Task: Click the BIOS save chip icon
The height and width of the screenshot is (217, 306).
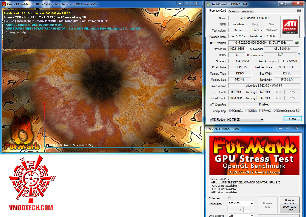Action: (297, 43)
